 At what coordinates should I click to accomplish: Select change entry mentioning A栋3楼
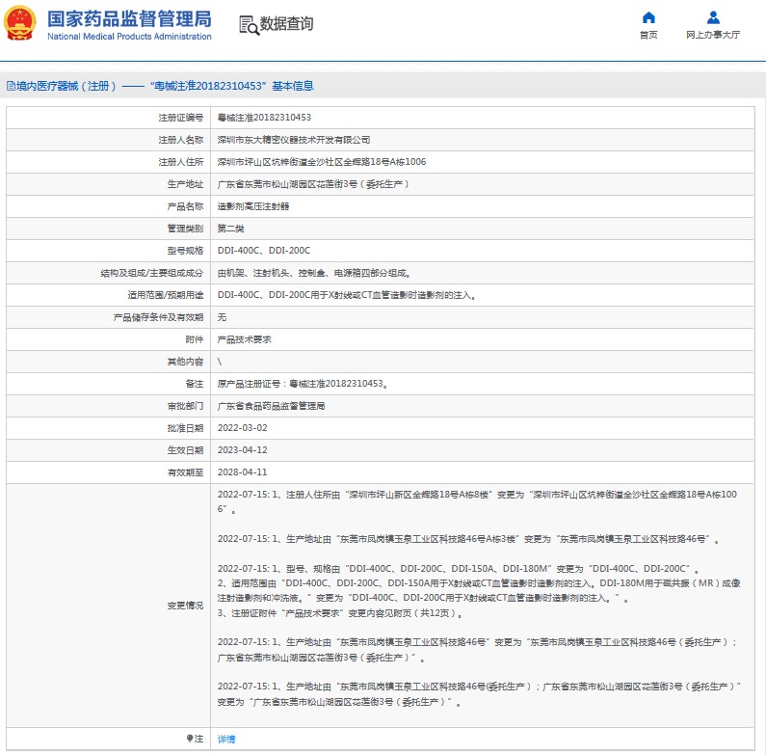[x=468, y=539]
